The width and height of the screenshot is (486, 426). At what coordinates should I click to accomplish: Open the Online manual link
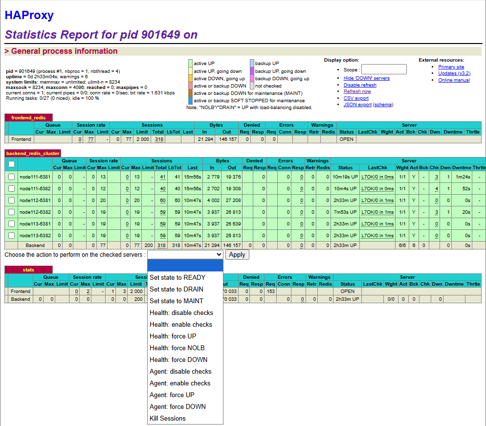point(454,80)
